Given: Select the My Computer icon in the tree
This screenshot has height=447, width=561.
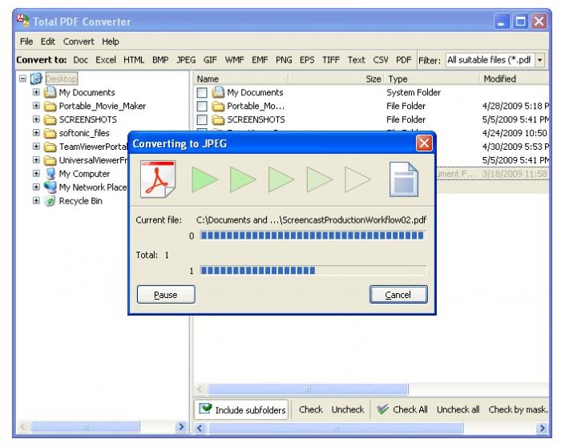Looking at the screenshot, I should point(50,174).
